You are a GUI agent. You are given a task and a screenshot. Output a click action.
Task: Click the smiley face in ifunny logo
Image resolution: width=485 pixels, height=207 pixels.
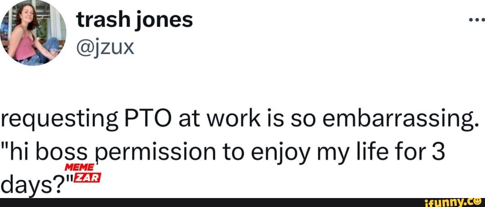pos(478,201)
